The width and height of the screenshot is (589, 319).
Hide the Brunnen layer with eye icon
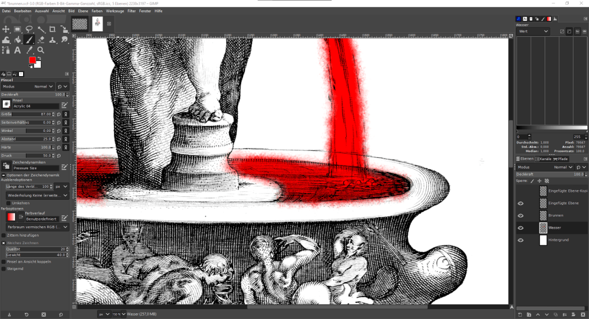pyautogui.click(x=520, y=215)
